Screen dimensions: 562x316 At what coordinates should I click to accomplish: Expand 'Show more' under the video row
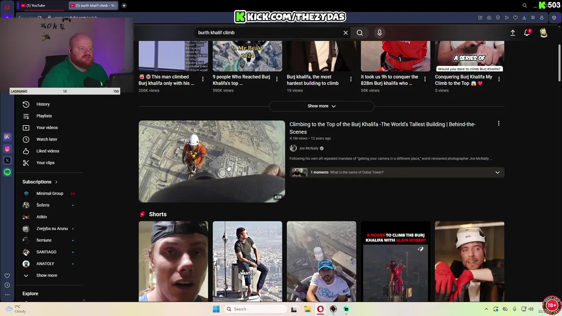(321, 106)
